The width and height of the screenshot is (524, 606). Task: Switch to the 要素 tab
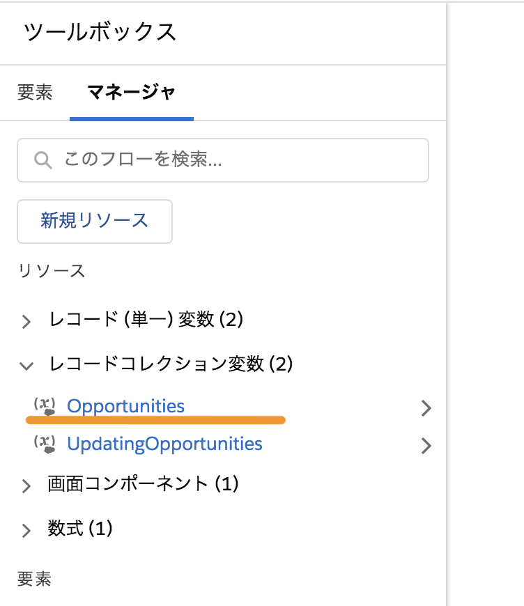click(x=35, y=93)
